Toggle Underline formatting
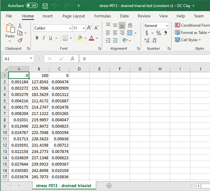This screenshot has width=210, height=191. coord(50,38)
